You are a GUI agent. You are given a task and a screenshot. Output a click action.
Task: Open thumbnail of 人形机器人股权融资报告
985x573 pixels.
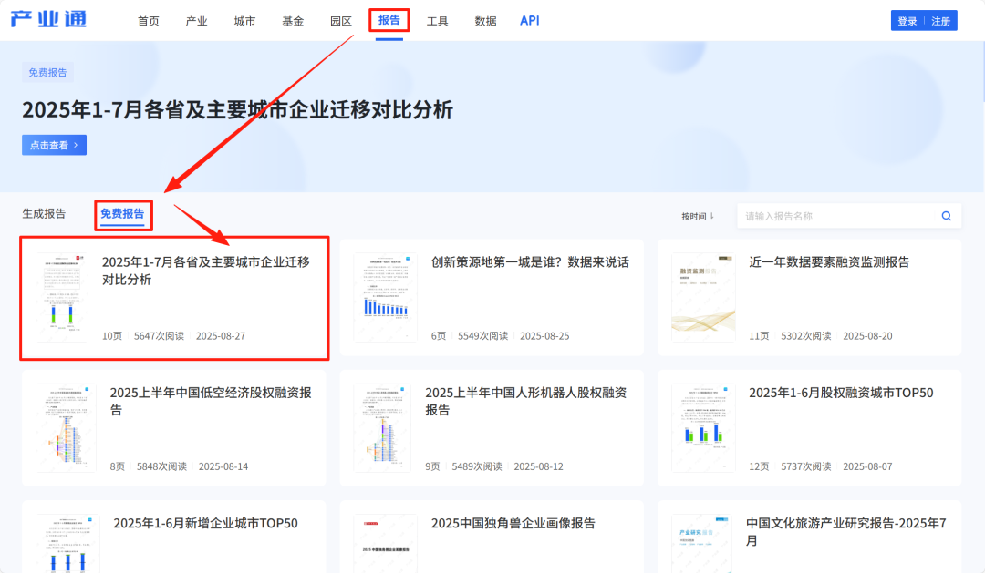(382, 428)
